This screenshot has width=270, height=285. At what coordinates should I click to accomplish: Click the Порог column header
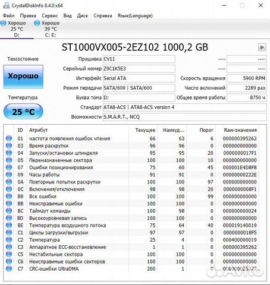(206, 130)
